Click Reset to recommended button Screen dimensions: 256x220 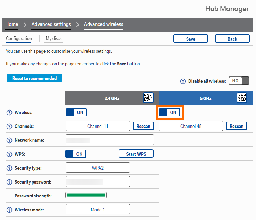pyautogui.click(x=34, y=78)
